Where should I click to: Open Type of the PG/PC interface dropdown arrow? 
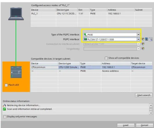tap(138, 35)
